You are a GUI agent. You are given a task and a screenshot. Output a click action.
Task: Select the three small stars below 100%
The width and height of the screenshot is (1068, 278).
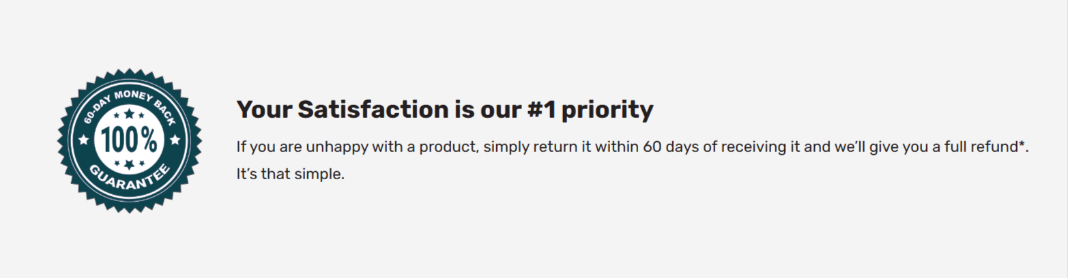129,164
